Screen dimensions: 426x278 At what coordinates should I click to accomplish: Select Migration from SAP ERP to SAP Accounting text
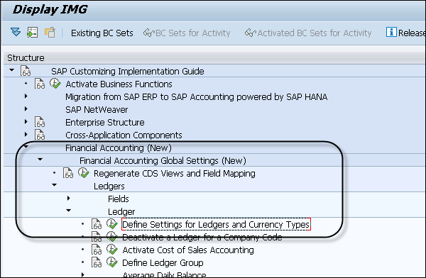pos(196,97)
